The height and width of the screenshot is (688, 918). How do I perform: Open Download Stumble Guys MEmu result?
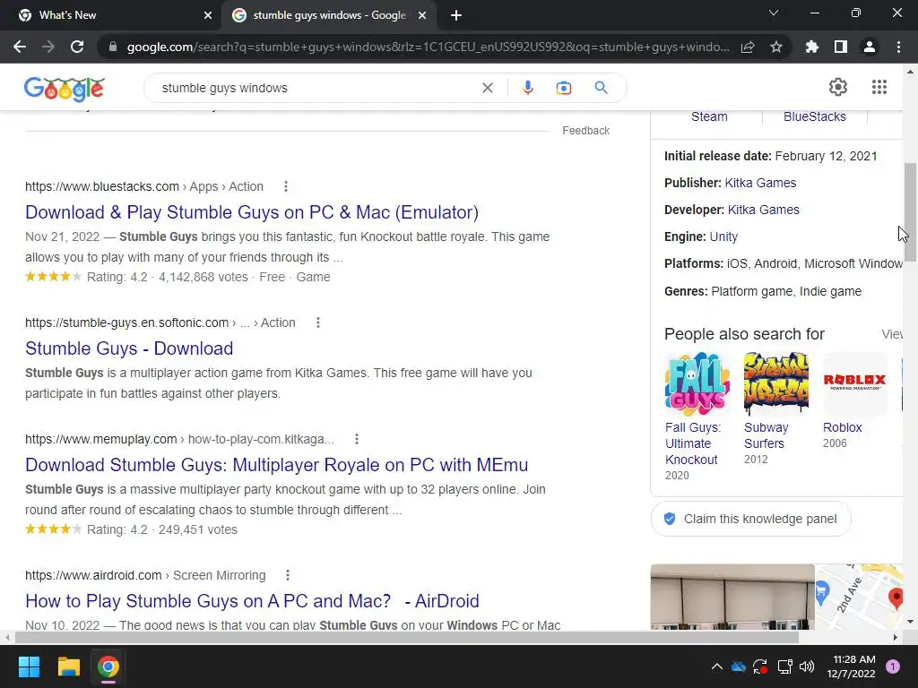pos(276,465)
